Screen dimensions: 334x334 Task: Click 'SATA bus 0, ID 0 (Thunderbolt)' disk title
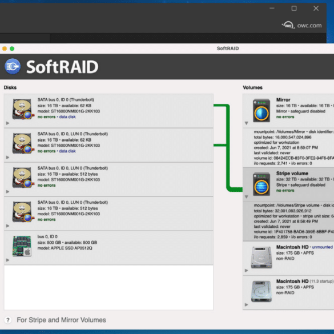66,100
